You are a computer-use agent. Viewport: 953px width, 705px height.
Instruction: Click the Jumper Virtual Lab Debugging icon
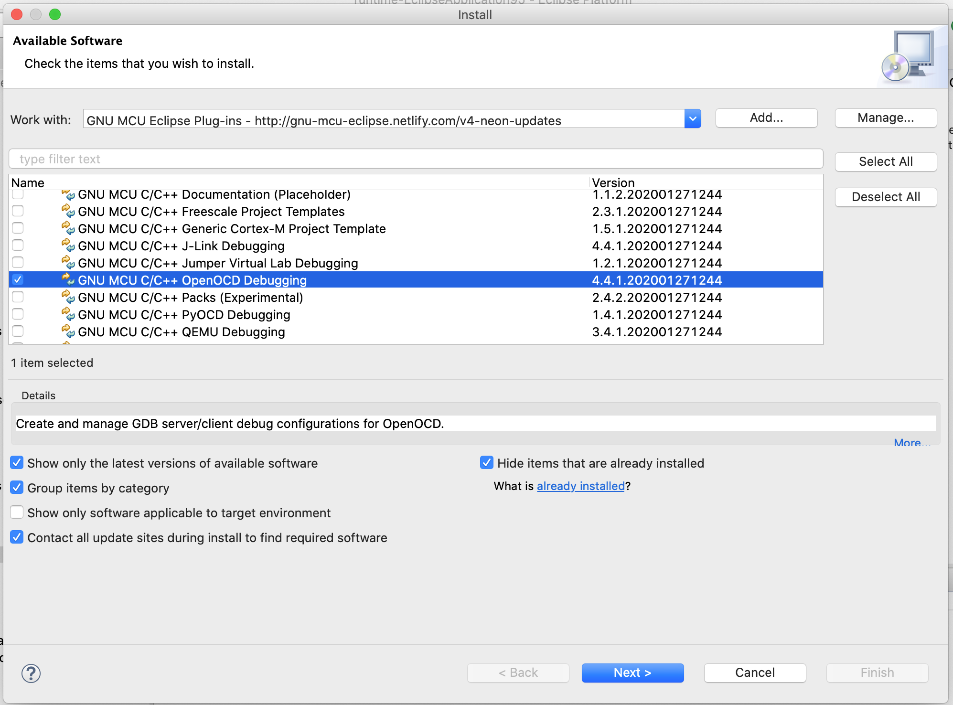click(68, 262)
